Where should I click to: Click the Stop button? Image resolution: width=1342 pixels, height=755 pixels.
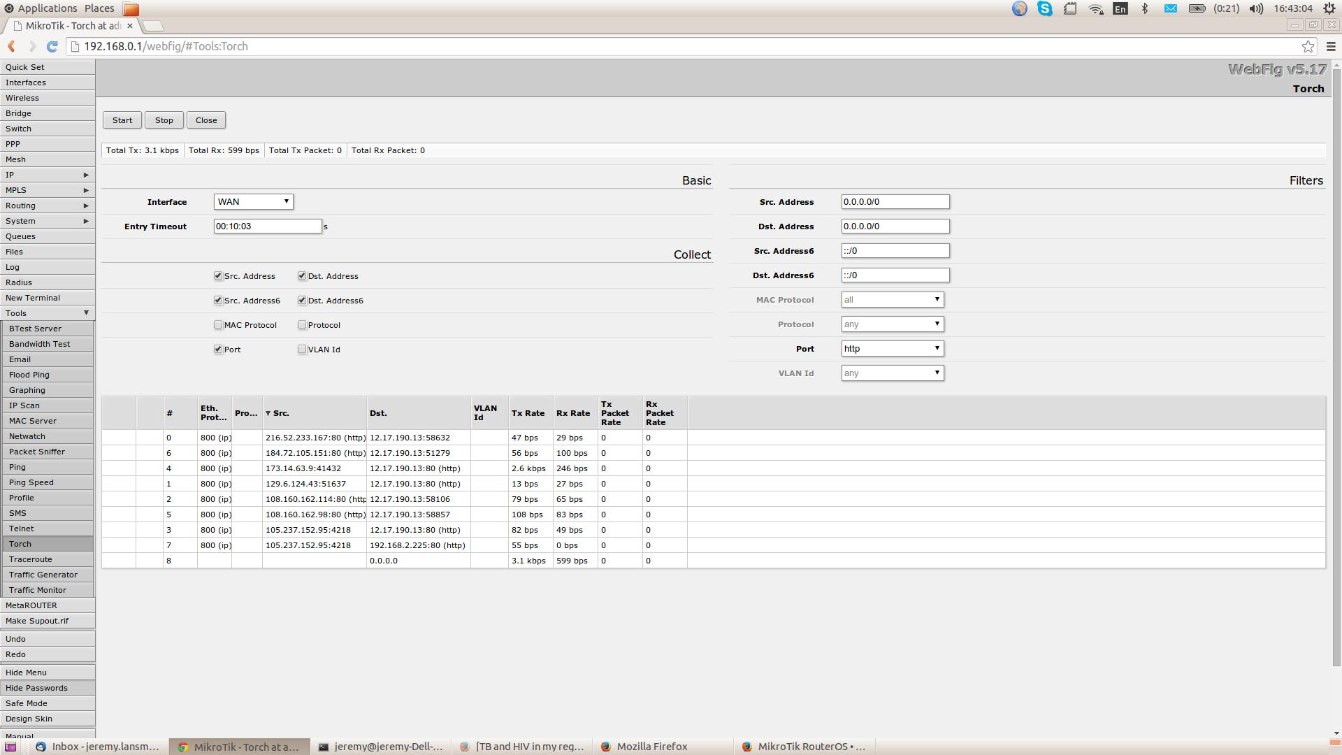coord(164,120)
